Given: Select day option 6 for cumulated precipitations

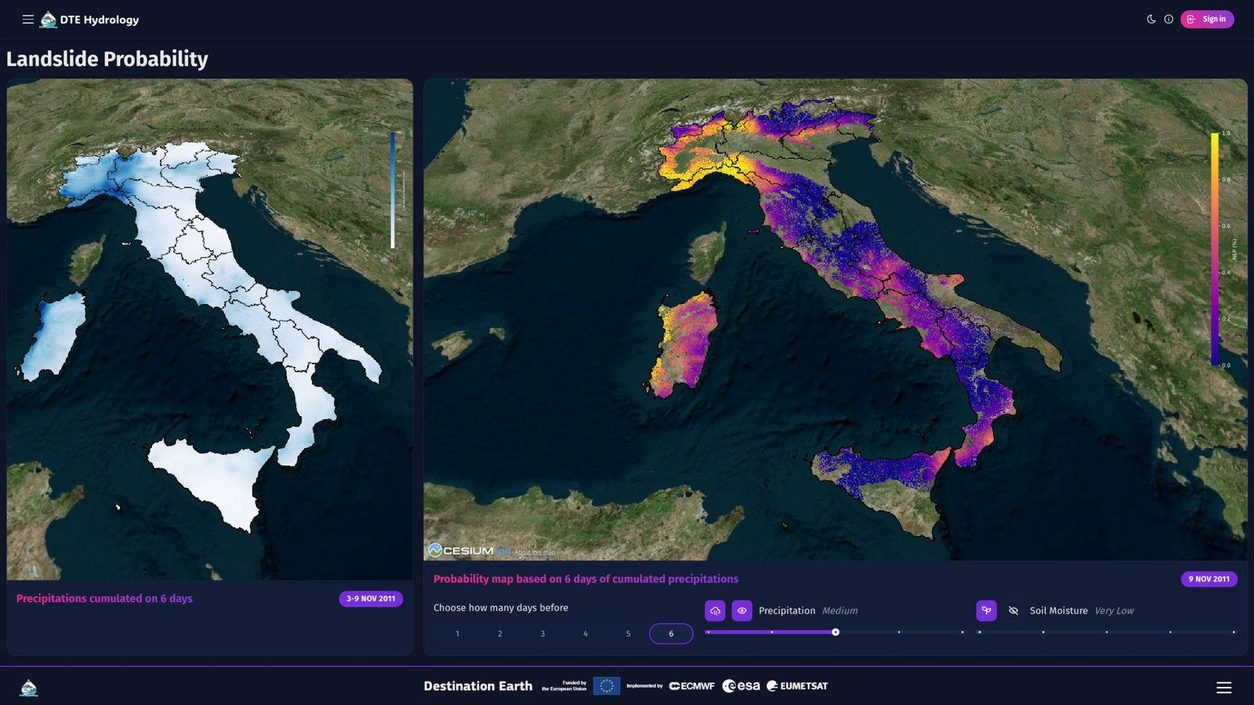Looking at the screenshot, I should 671,634.
